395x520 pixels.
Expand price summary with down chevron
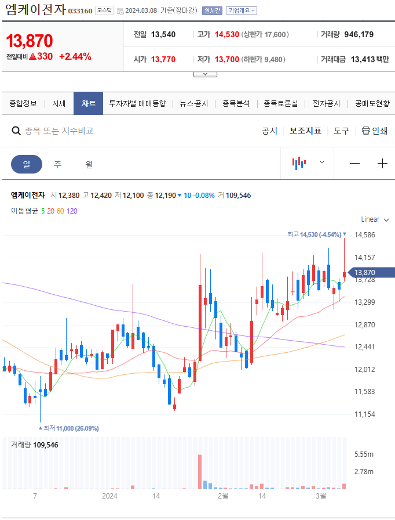coord(205,74)
